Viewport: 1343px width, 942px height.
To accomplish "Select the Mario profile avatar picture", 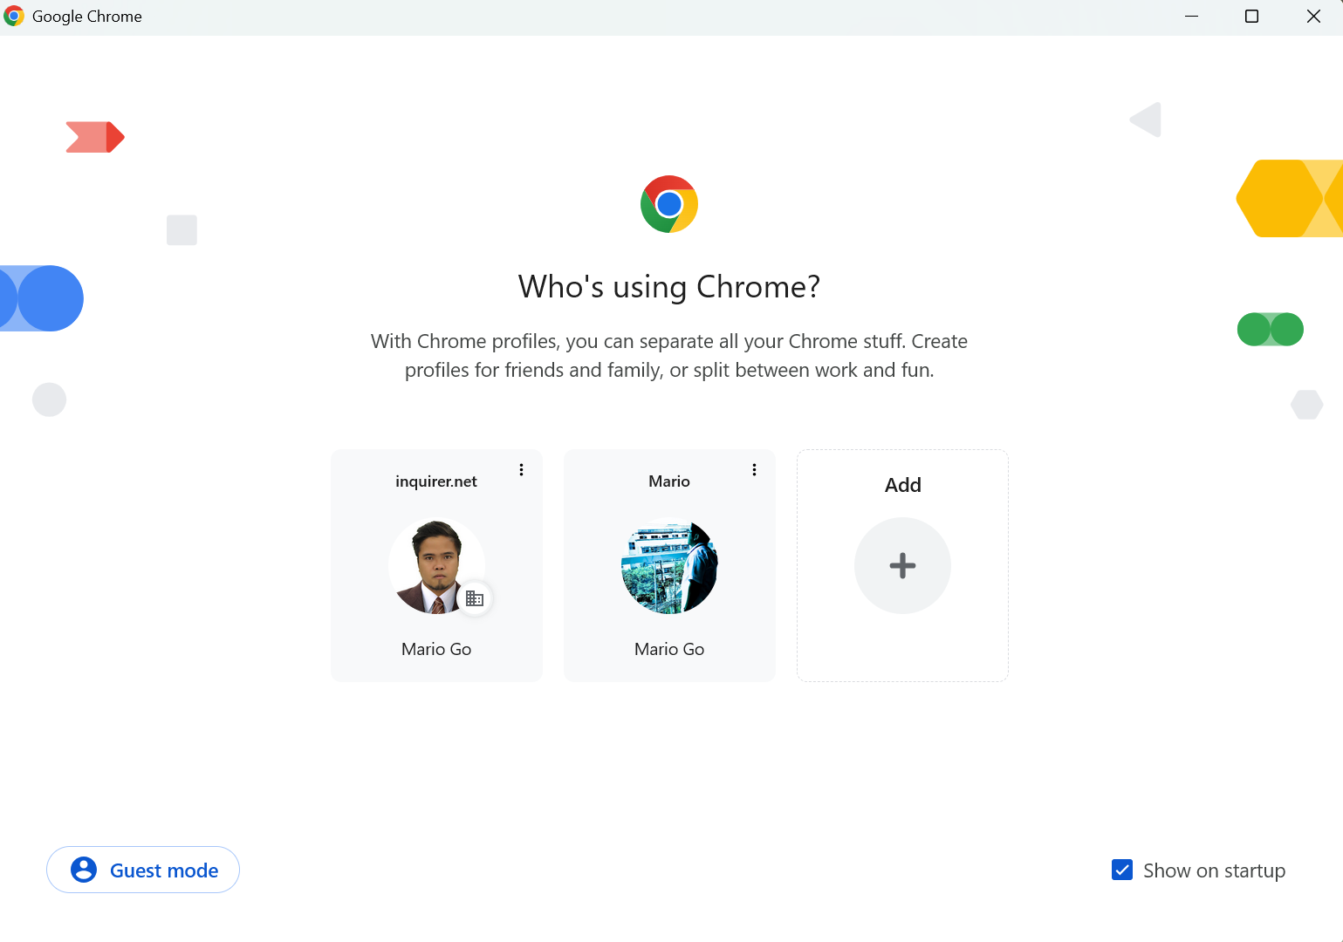I will pos(669,566).
